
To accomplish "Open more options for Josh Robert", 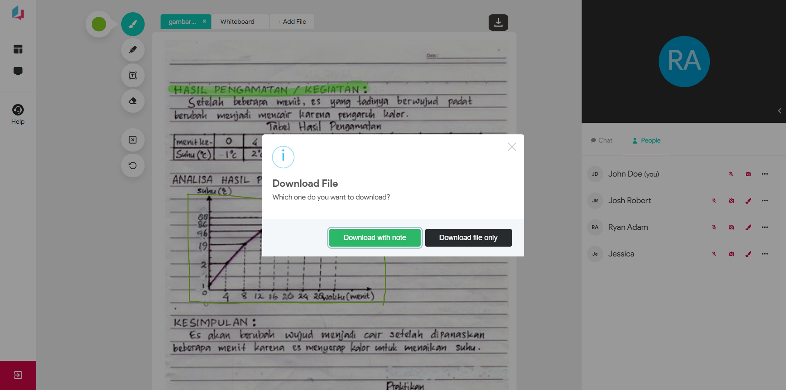I will click(x=765, y=201).
